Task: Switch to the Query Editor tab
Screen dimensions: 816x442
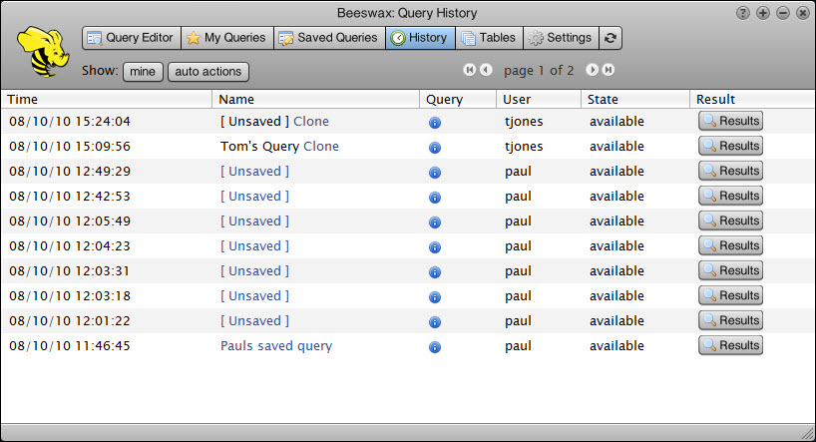Action: [x=131, y=38]
